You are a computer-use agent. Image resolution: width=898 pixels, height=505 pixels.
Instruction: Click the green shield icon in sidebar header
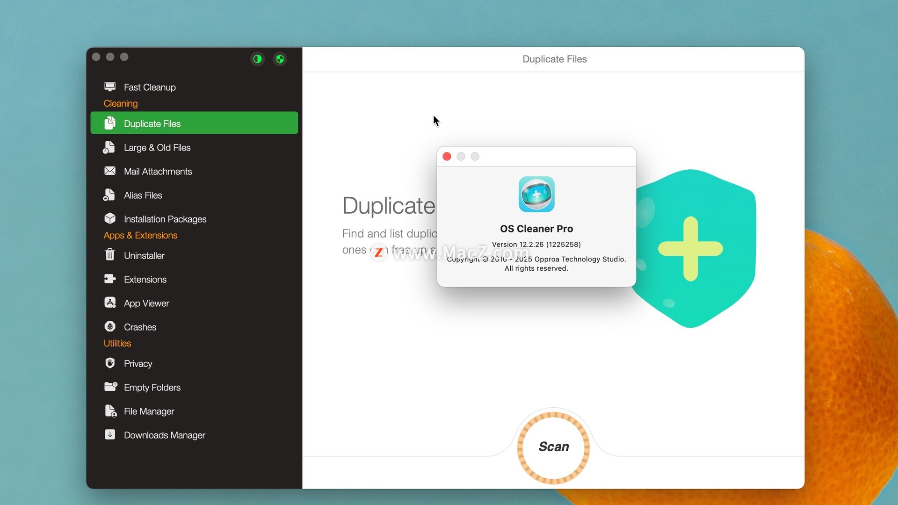[280, 59]
